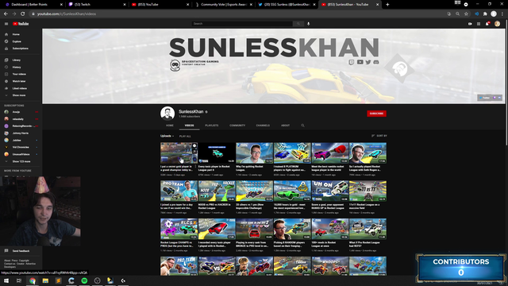Open the account avatar menu
The image size is (508, 286).
pyautogui.click(x=498, y=24)
